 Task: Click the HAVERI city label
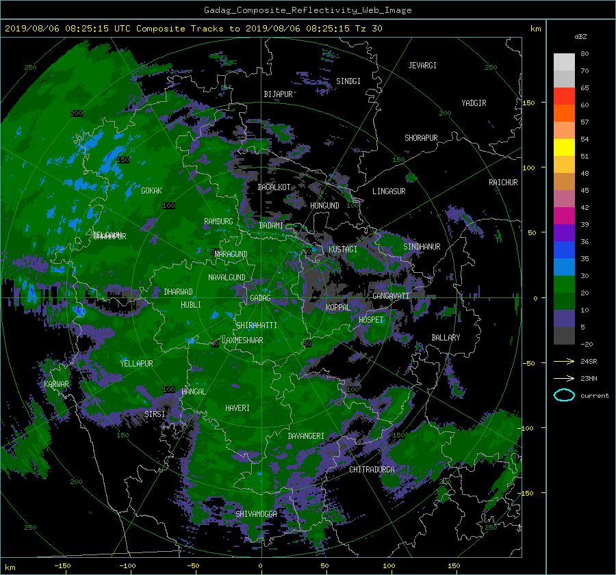pyautogui.click(x=238, y=408)
